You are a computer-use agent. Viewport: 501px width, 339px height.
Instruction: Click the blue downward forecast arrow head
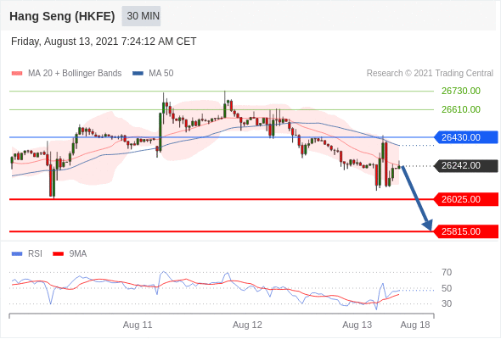(427, 225)
